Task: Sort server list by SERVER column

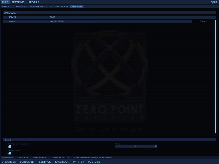Action: [12, 17]
